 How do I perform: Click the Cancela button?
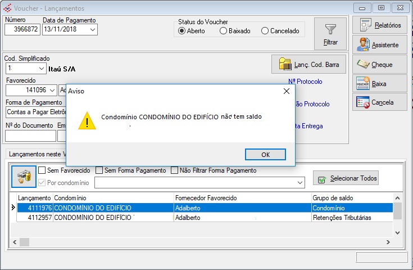pos(379,102)
